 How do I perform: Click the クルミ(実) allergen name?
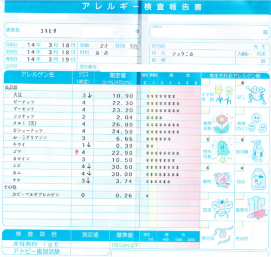click(25, 123)
